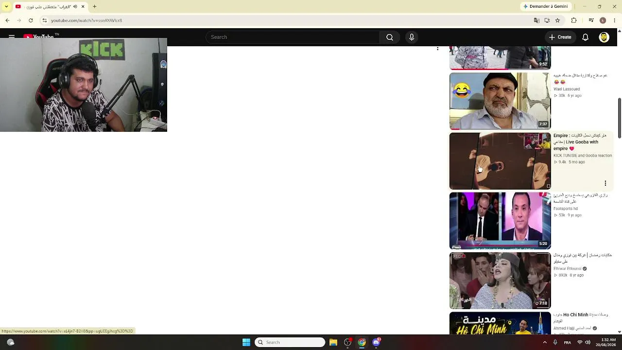Click the install app icon in address bar
Image resolution: width=622 pixels, height=350 pixels.
547,20
